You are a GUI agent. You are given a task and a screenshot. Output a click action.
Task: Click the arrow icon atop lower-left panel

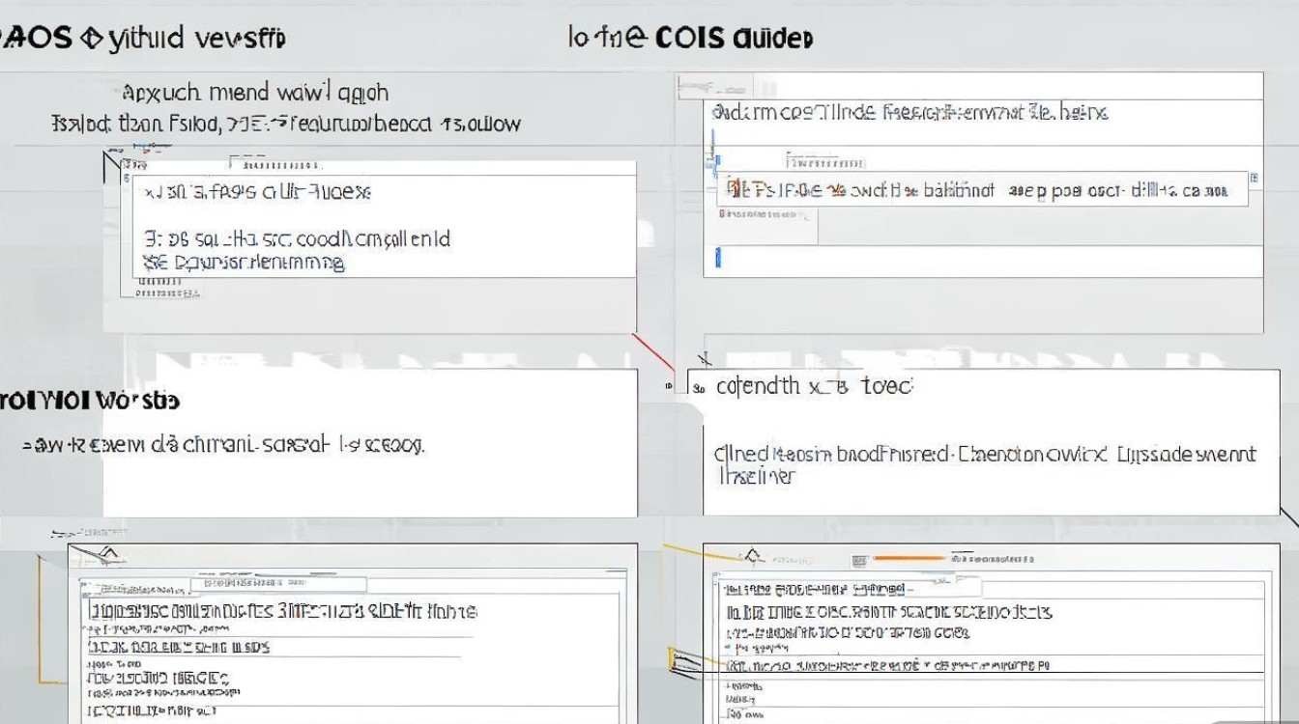point(108,553)
